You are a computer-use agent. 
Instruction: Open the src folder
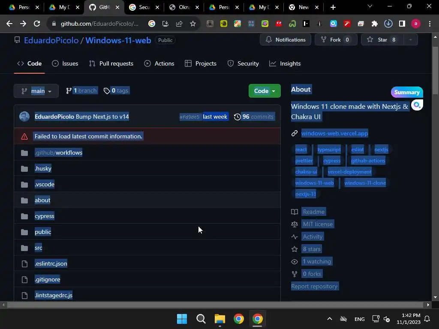click(38, 248)
